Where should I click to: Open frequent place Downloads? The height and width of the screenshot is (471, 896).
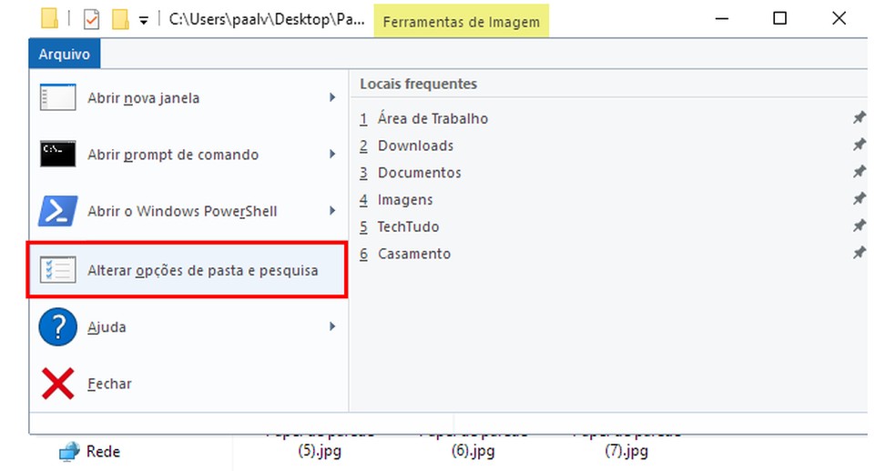415,145
